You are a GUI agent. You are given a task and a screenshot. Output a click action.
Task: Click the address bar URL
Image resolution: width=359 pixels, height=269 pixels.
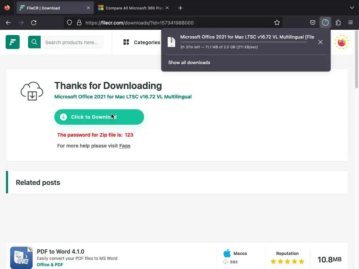coord(140,23)
